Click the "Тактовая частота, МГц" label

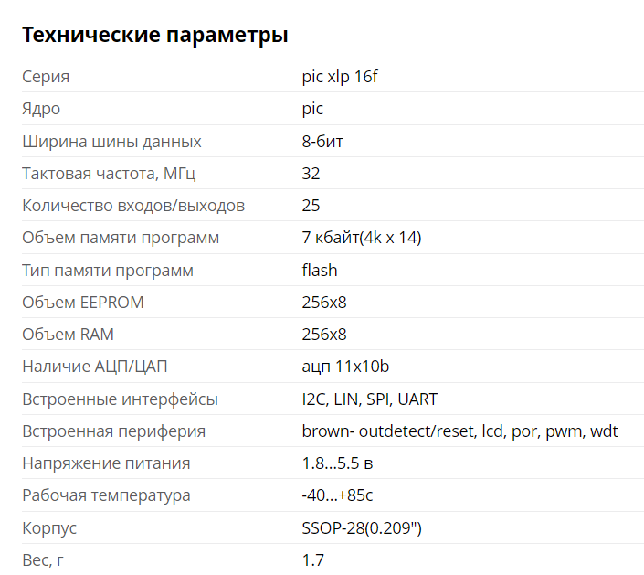(109, 174)
